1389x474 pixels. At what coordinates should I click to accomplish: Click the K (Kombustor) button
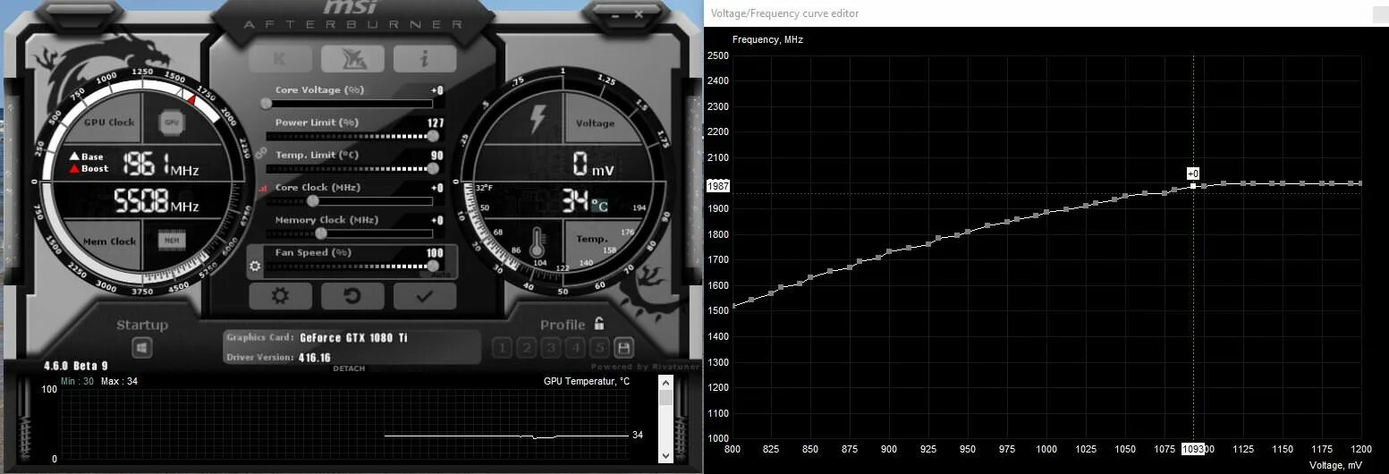click(280, 59)
